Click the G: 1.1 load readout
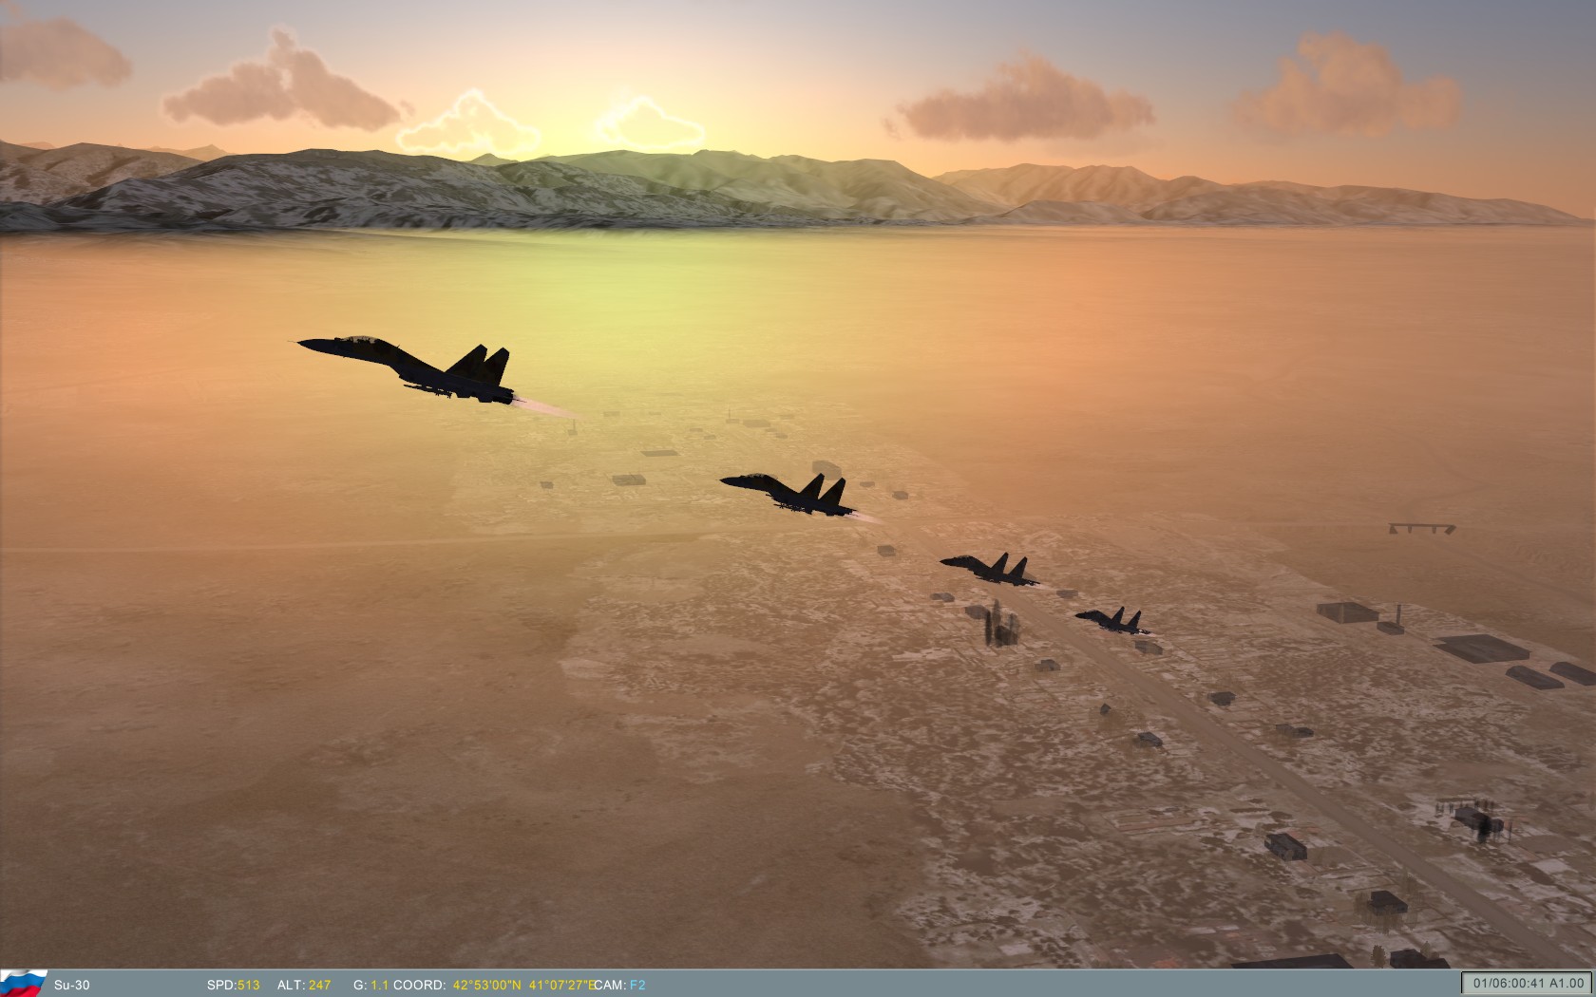1596x997 pixels. (370, 985)
